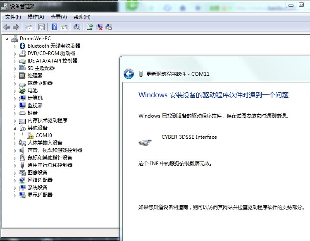Screen dimensions: 310x241
Task: Open the 文件(F) menu
Action: point(13,17)
